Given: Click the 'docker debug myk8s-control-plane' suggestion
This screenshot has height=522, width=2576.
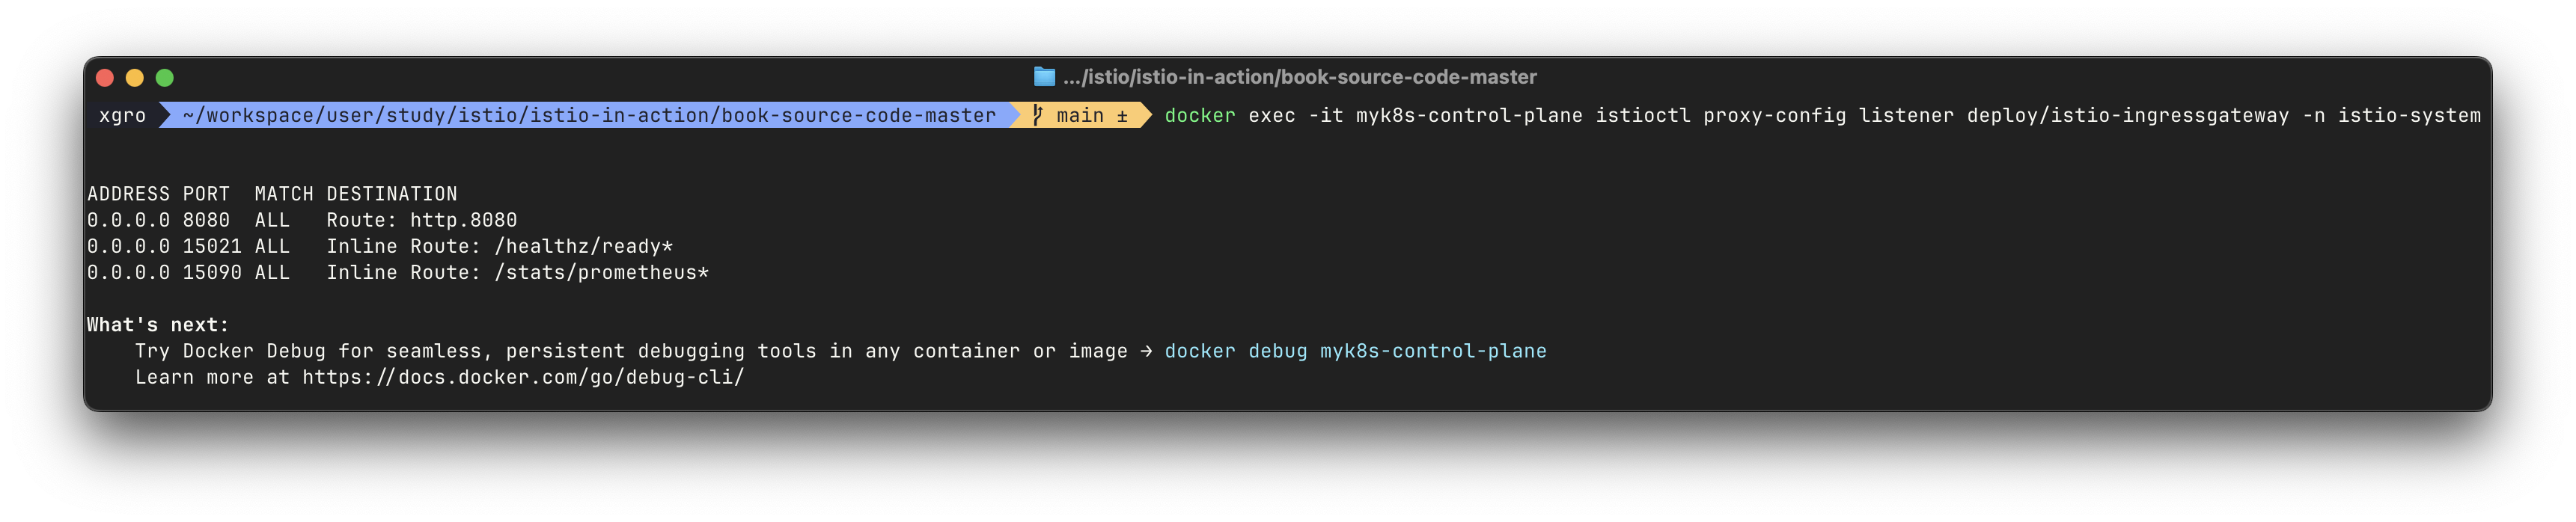Looking at the screenshot, I should pos(1355,351).
